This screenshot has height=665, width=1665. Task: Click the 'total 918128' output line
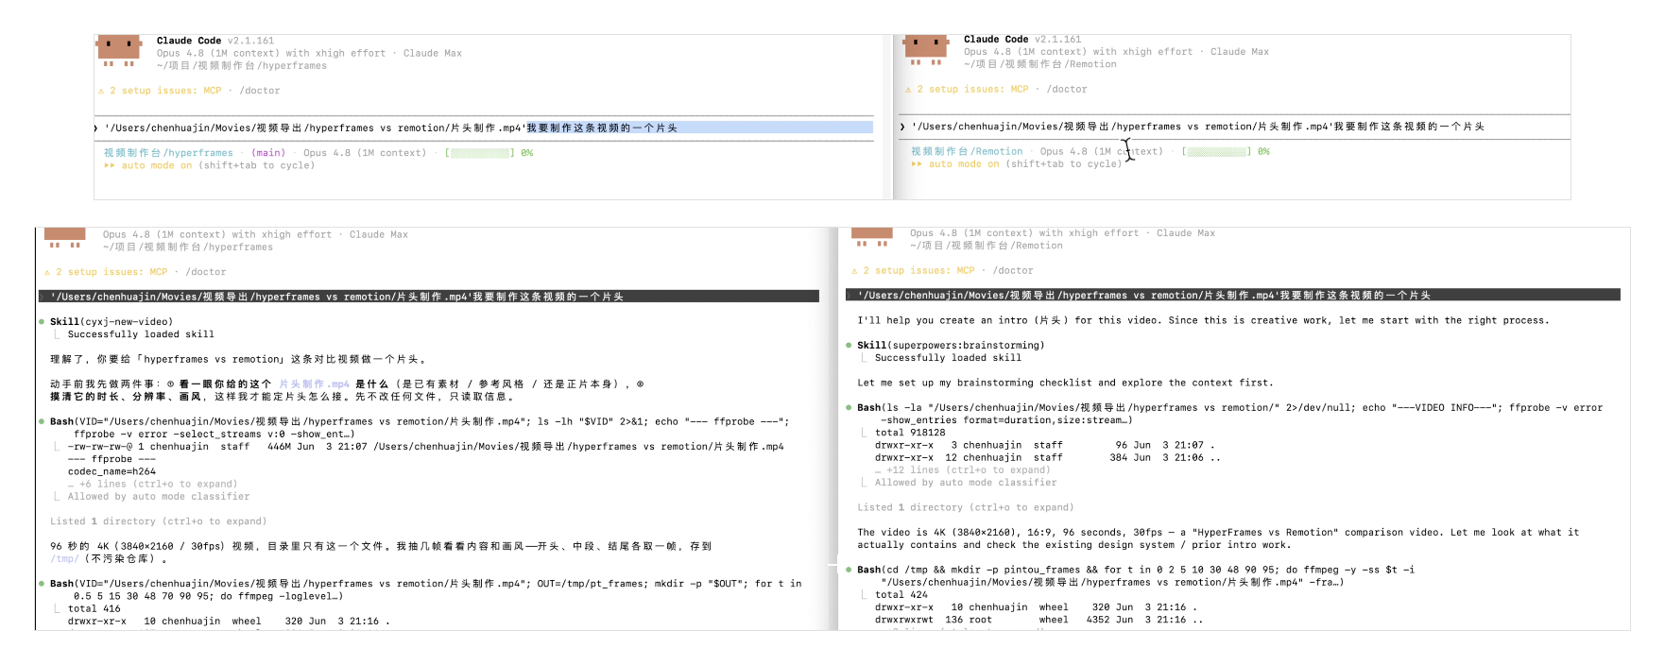point(910,433)
